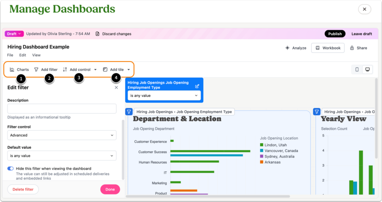
Task: Click the Analyze sparkle icon
Action: [x=287, y=48]
